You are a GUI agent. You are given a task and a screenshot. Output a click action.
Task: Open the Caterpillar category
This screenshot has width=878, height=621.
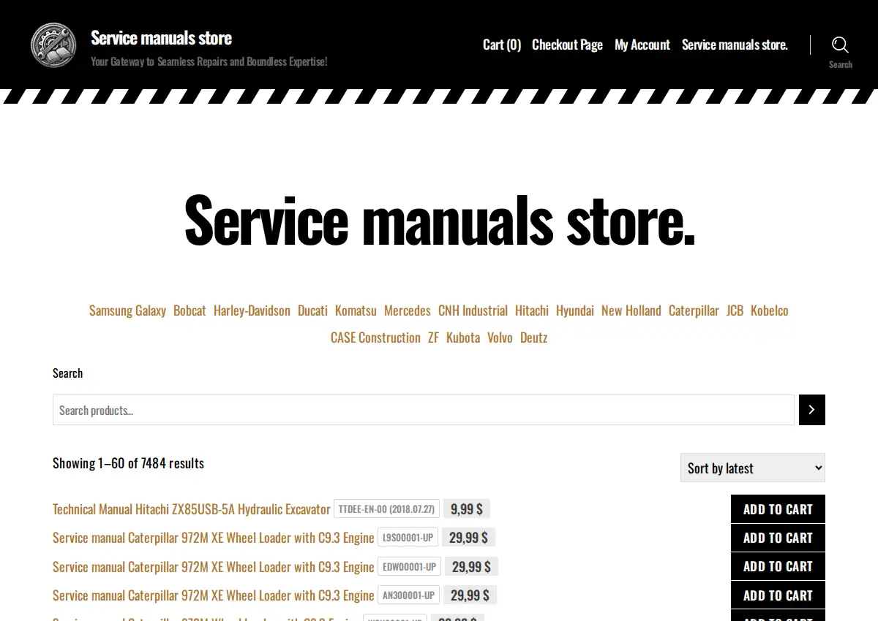pos(694,310)
